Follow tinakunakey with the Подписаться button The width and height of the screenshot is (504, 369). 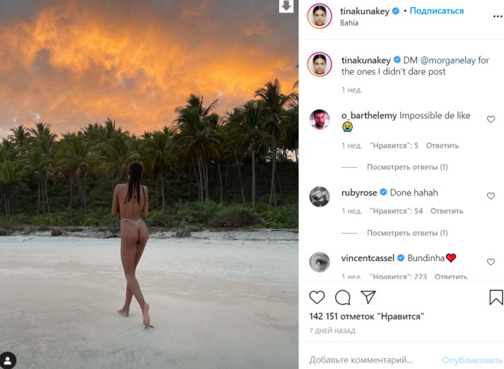click(x=436, y=11)
